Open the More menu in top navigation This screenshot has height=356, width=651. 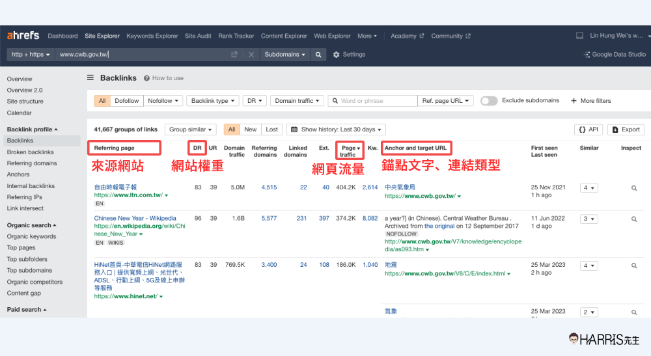coord(367,36)
